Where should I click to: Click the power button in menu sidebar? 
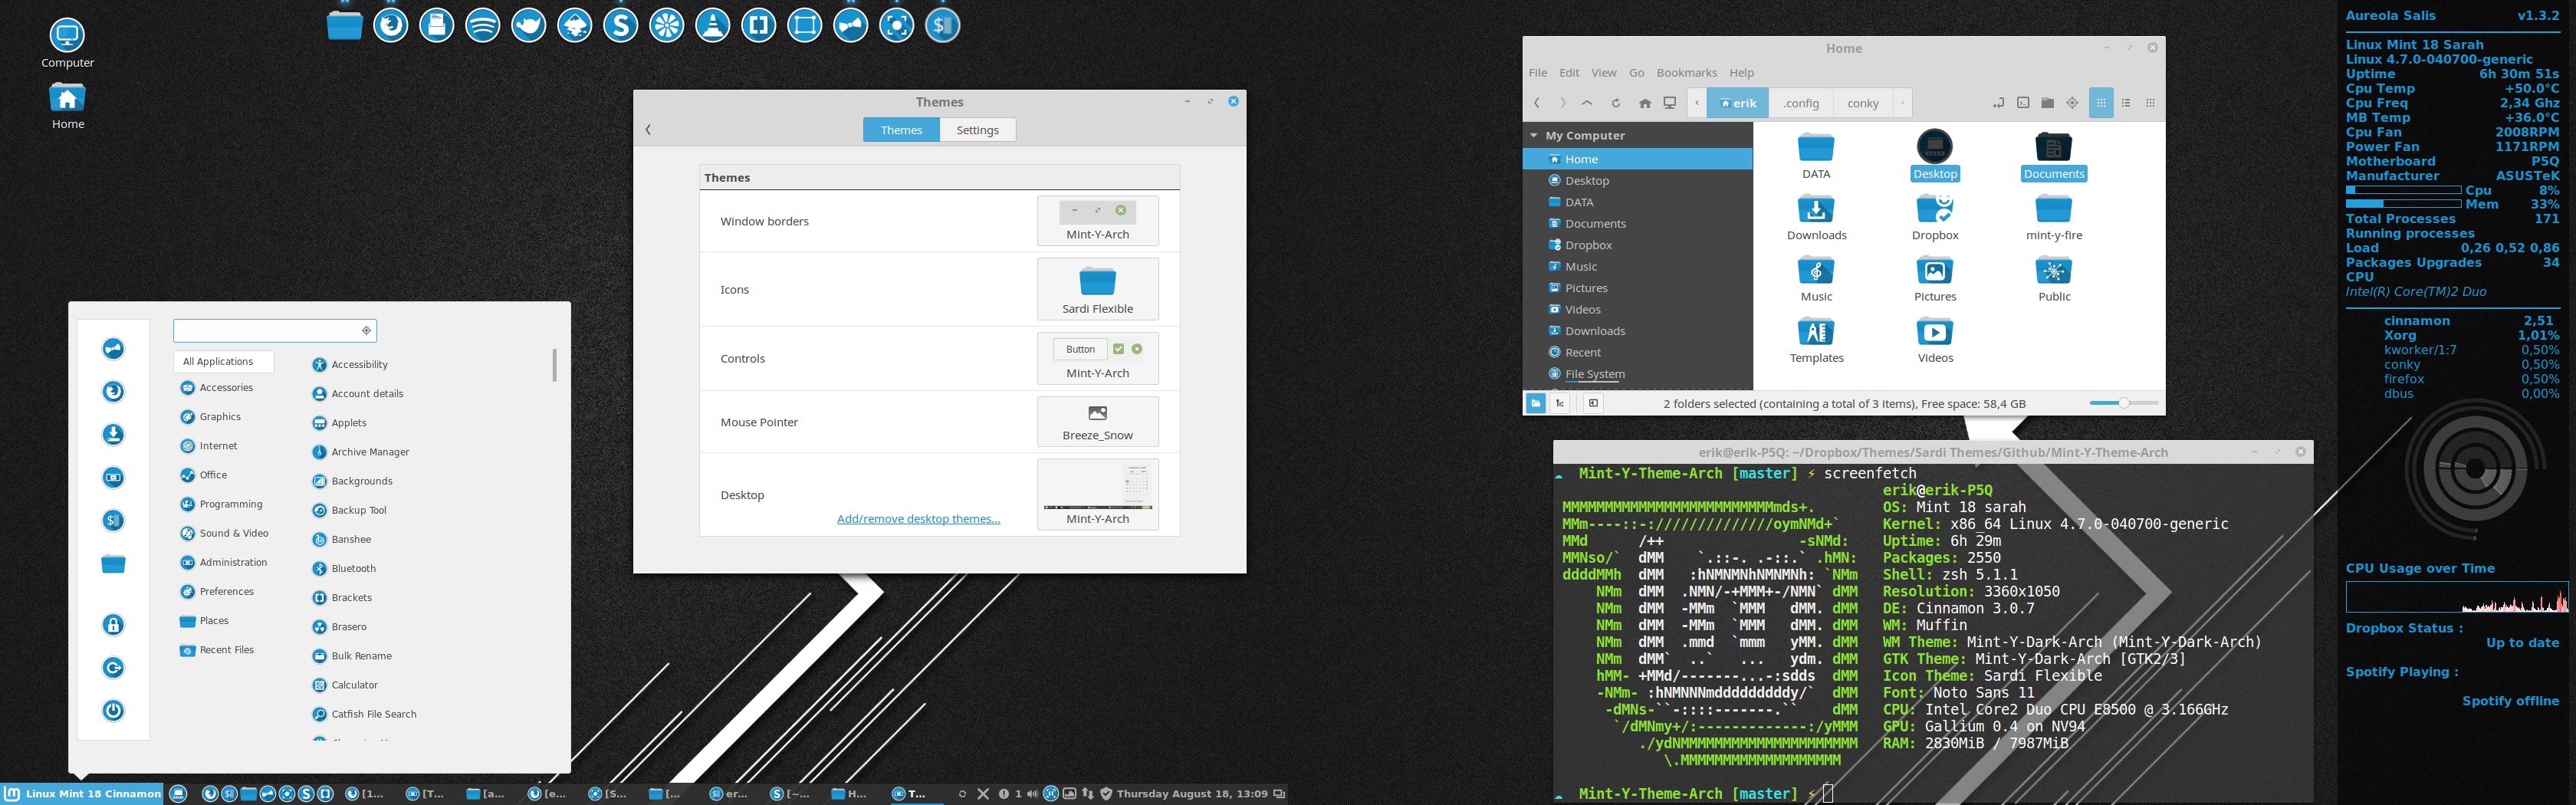click(113, 711)
